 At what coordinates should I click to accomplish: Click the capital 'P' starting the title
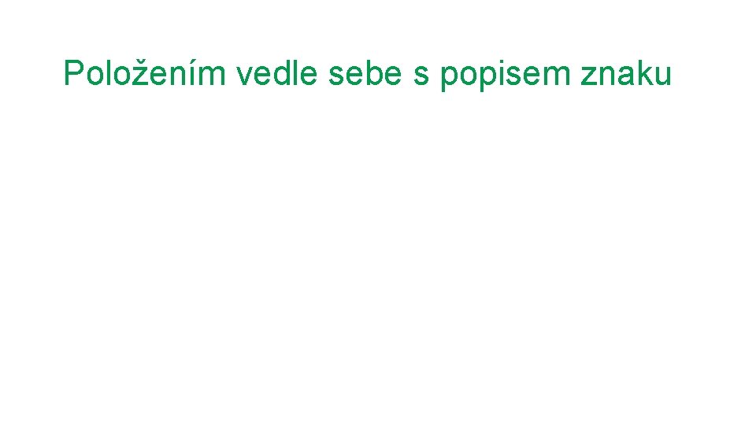point(74,73)
